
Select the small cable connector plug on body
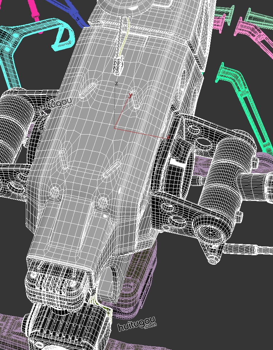coord(118,66)
